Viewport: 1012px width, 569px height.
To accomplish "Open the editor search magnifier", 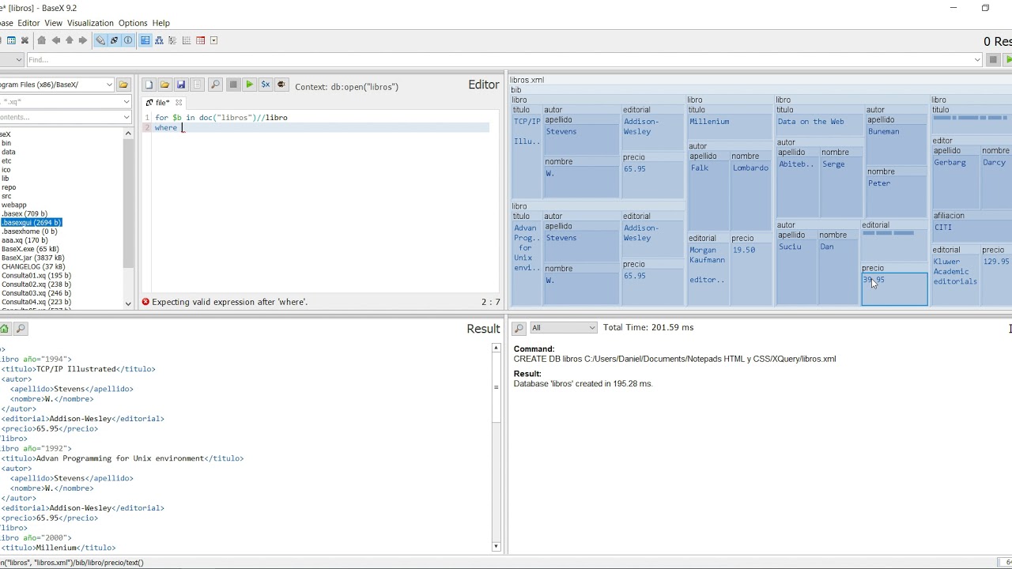I will 215,85.
